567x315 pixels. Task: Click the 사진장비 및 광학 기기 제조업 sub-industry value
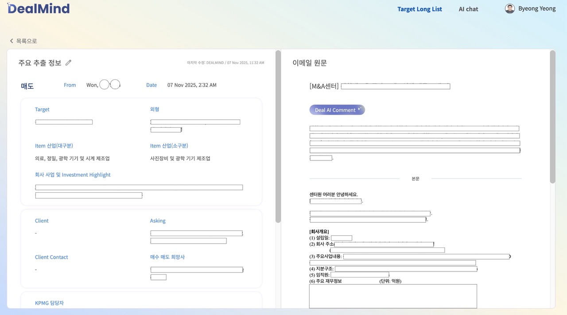[180, 159]
